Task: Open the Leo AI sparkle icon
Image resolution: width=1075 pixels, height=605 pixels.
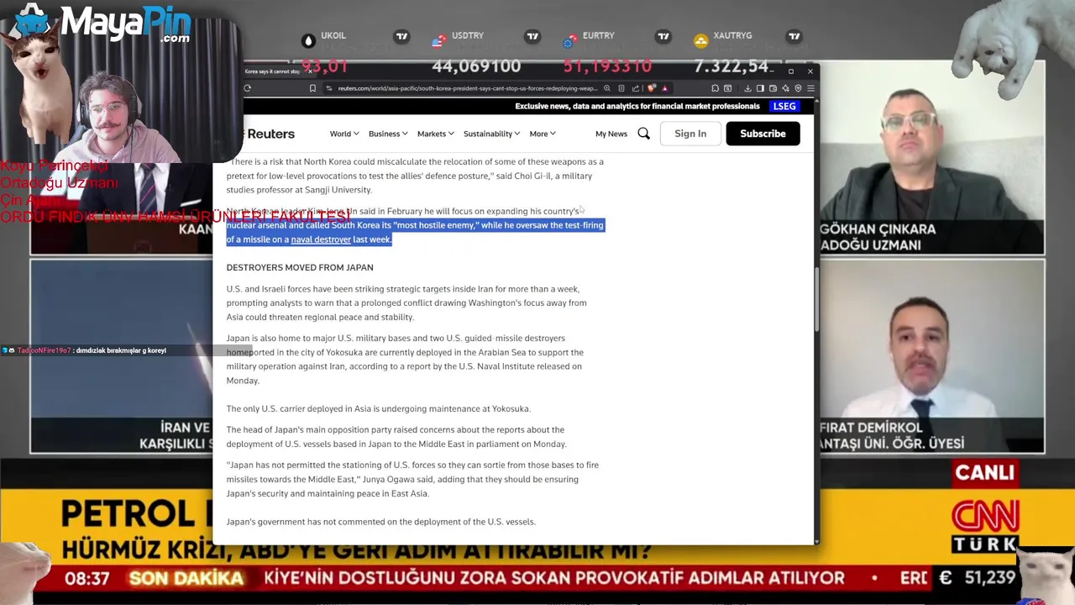Action: coord(785,88)
